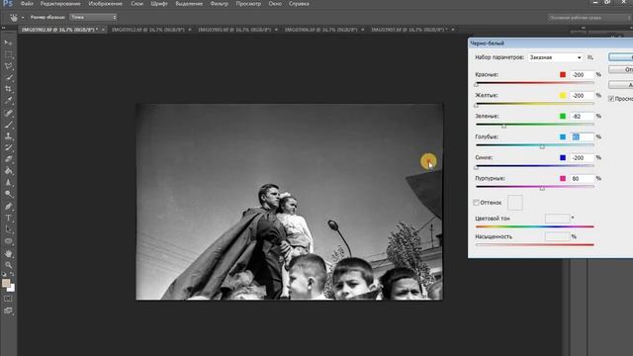The width and height of the screenshot is (633, 356).
Task: Enable the Оттенок checkbox
Action: [x=477, y=203]
